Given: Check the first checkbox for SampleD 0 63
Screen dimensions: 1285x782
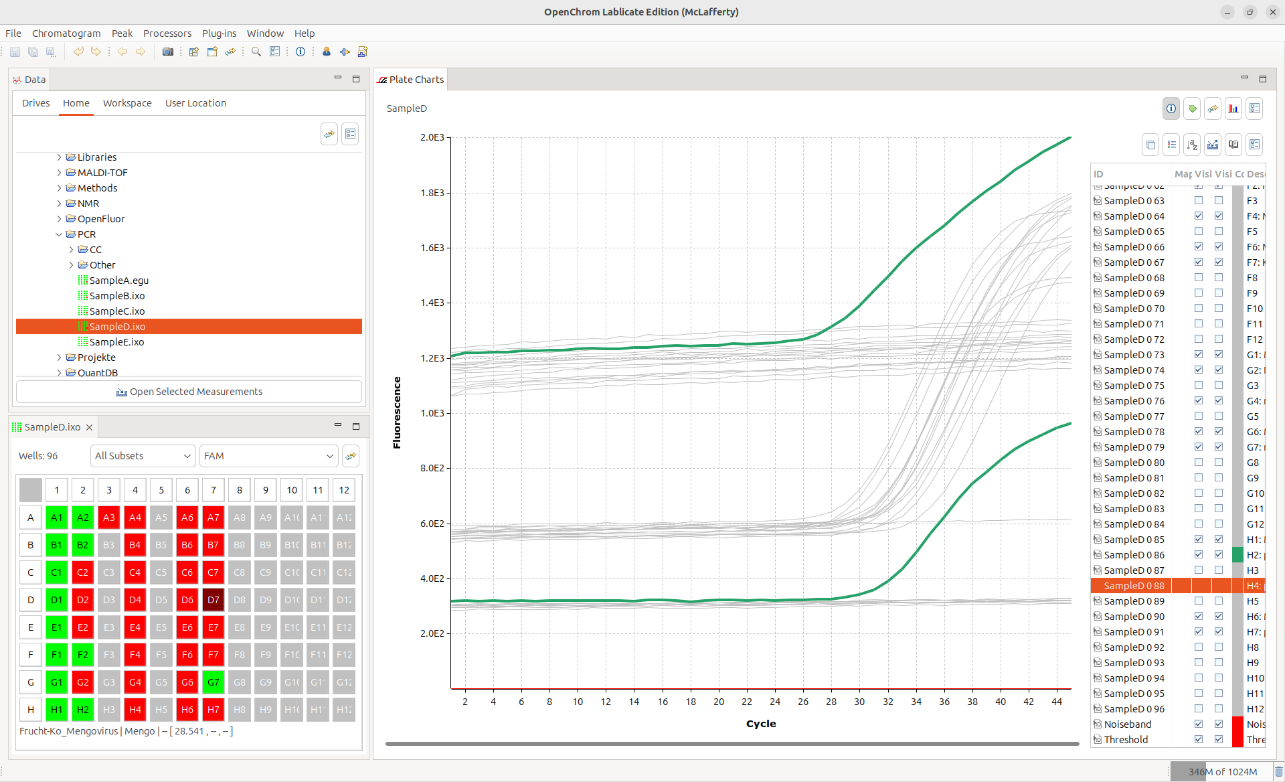Looking at the screenshot, I should (1199, 201).
